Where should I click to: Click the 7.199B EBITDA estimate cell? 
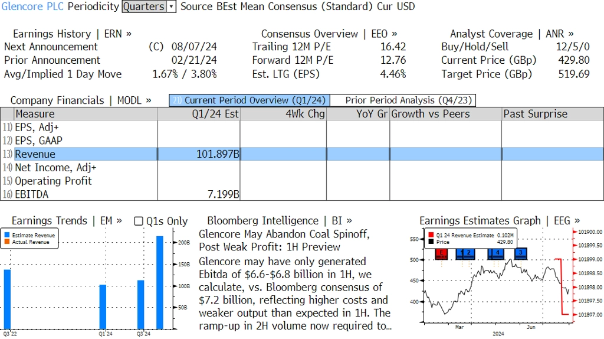199,194
